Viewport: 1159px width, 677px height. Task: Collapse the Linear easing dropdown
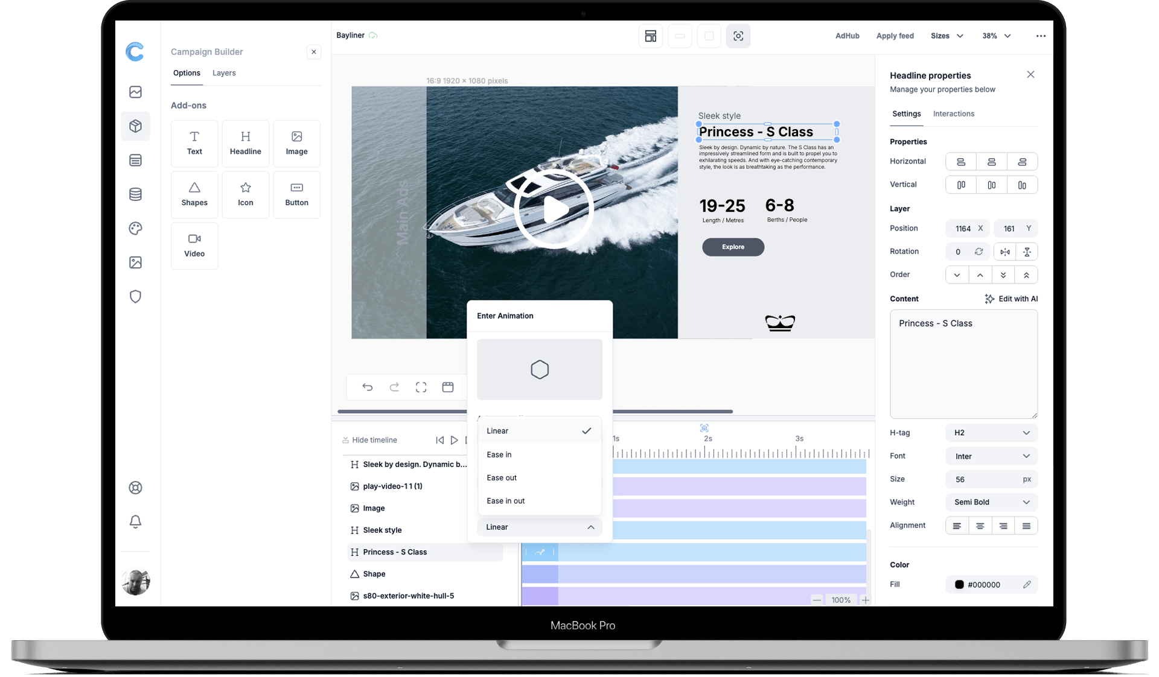(540, 527)
